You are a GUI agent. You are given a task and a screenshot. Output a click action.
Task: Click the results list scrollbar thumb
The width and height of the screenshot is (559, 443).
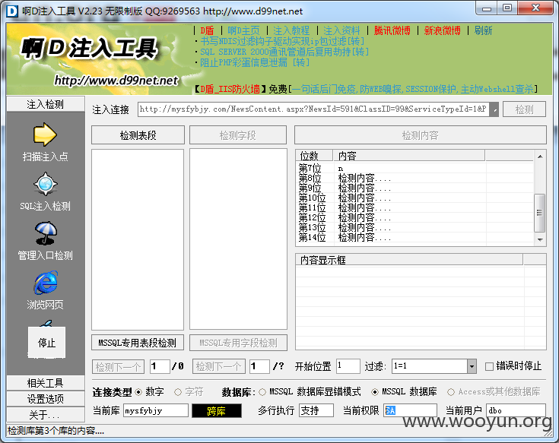coord(540,213)
